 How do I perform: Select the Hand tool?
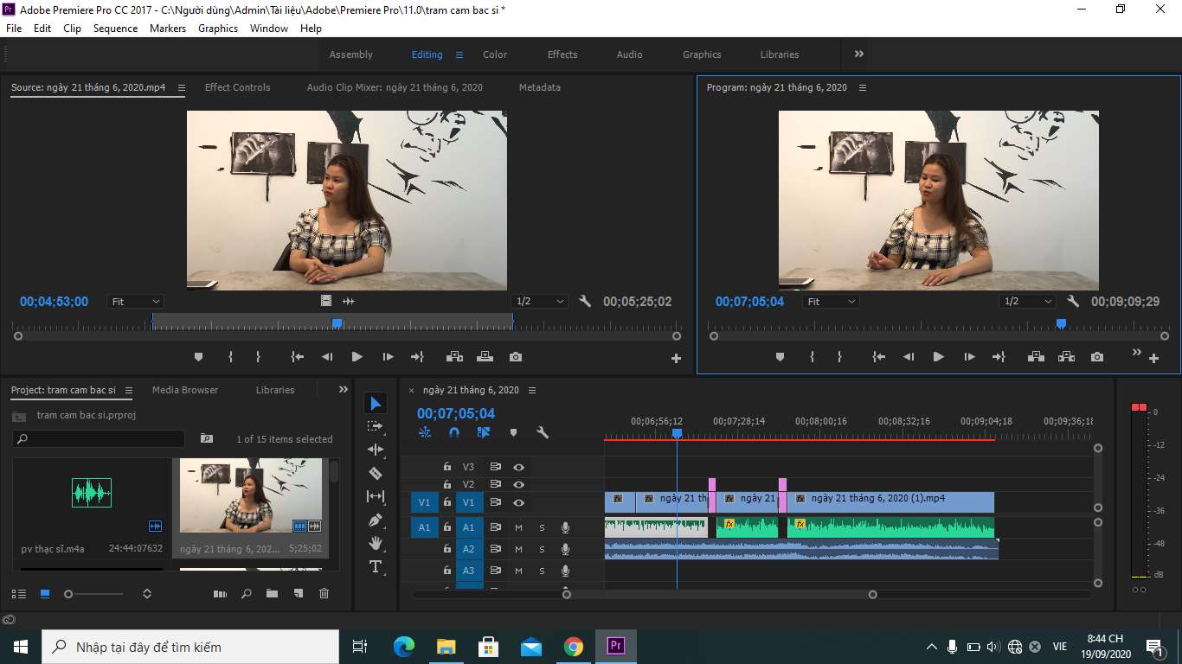[376, 543]
